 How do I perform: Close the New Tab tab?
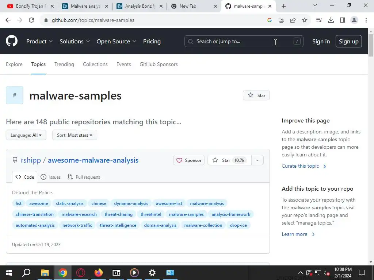point(215,6)
